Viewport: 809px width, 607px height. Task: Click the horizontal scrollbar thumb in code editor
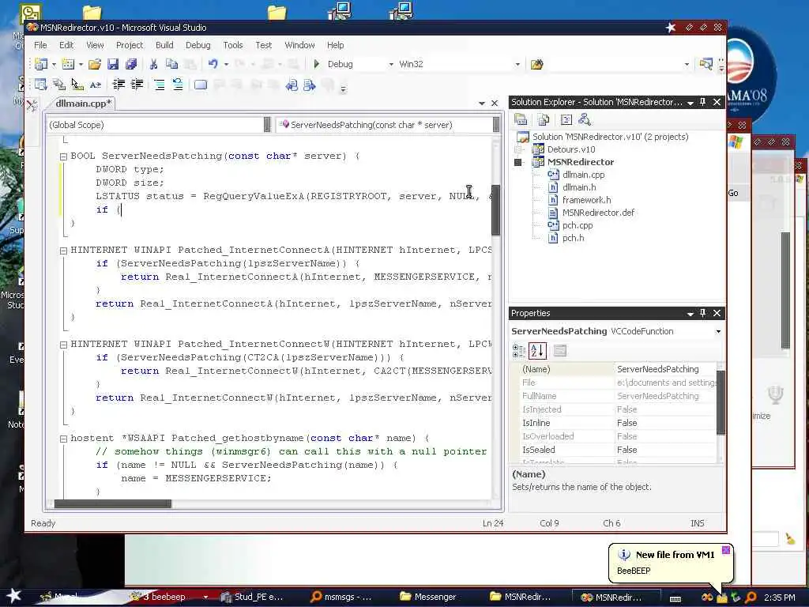point(112,503)
